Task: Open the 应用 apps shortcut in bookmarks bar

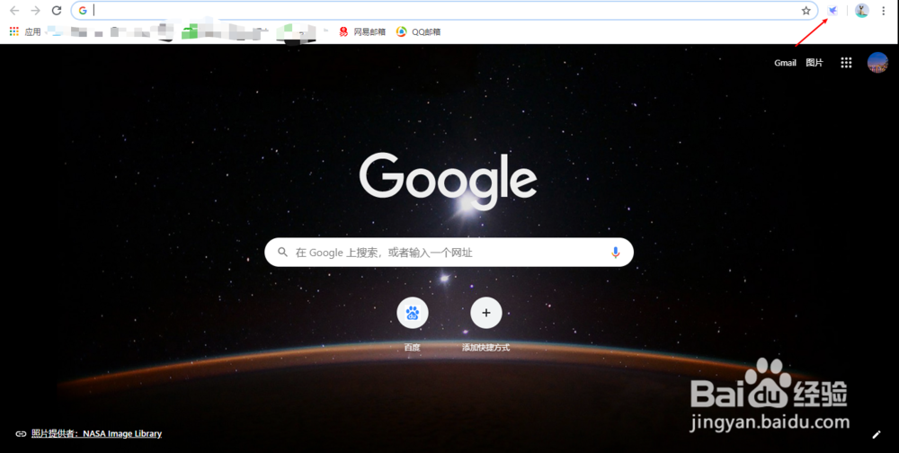Action: coord(25,31)
